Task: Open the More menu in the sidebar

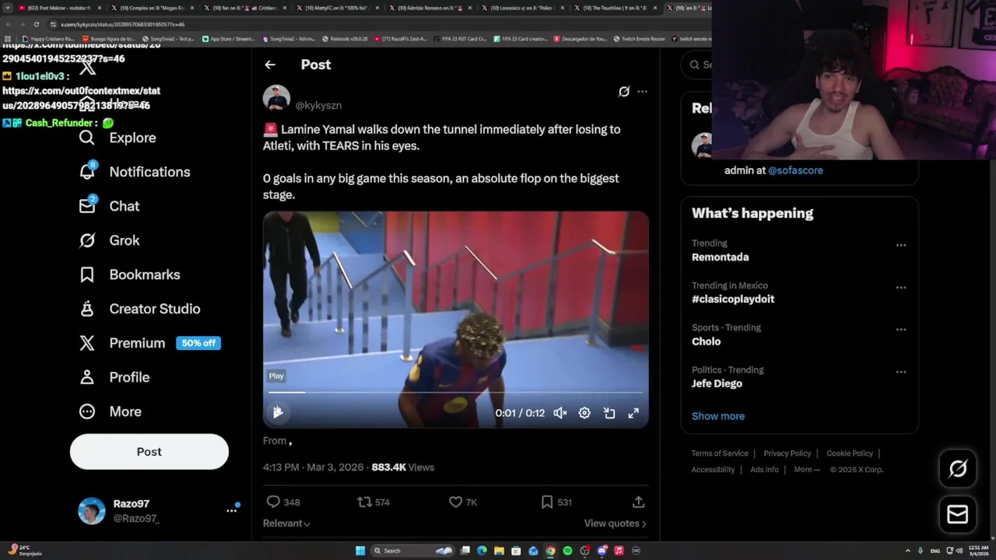Action: coord(110,411)
